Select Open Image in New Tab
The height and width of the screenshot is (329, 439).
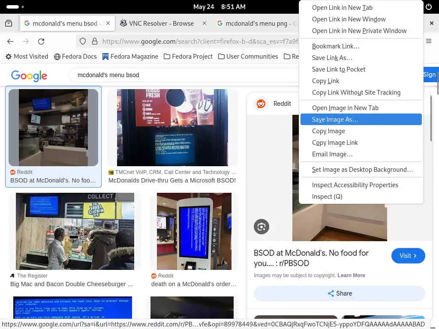tap(361, 108)
